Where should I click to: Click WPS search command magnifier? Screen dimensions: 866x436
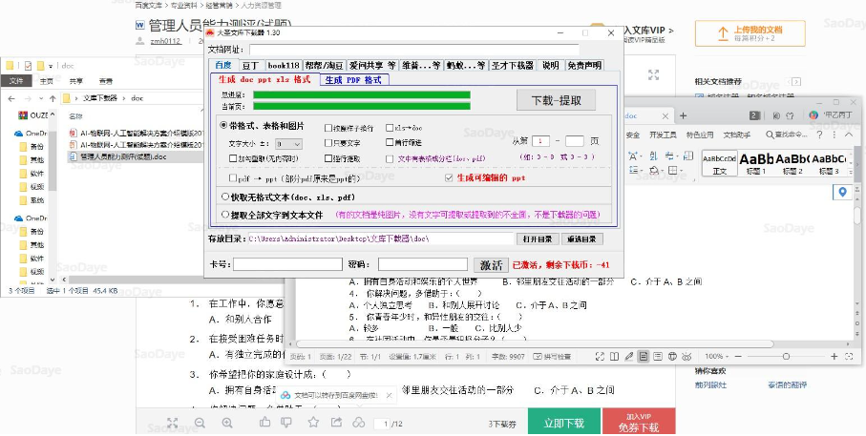pyautogui.click(x=770, y=135)
